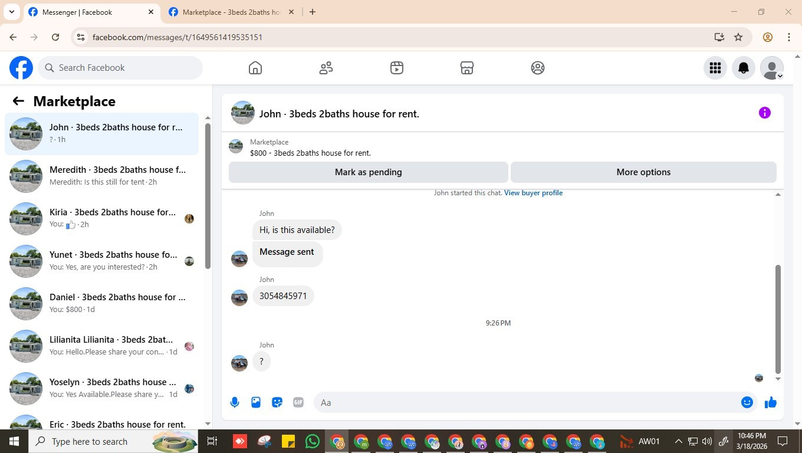Viewport: 802px width, 453px height.
Task: Open the Facebook menu grid icon
Action: pyautogui.click(x=715, y=68)
